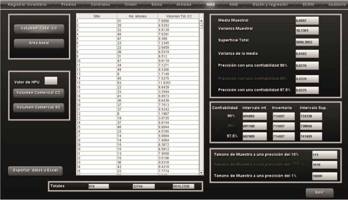Click the Volumen Comercial CC button
The height and width of the screenshot is (200, 348).
(x=39, y=93)
